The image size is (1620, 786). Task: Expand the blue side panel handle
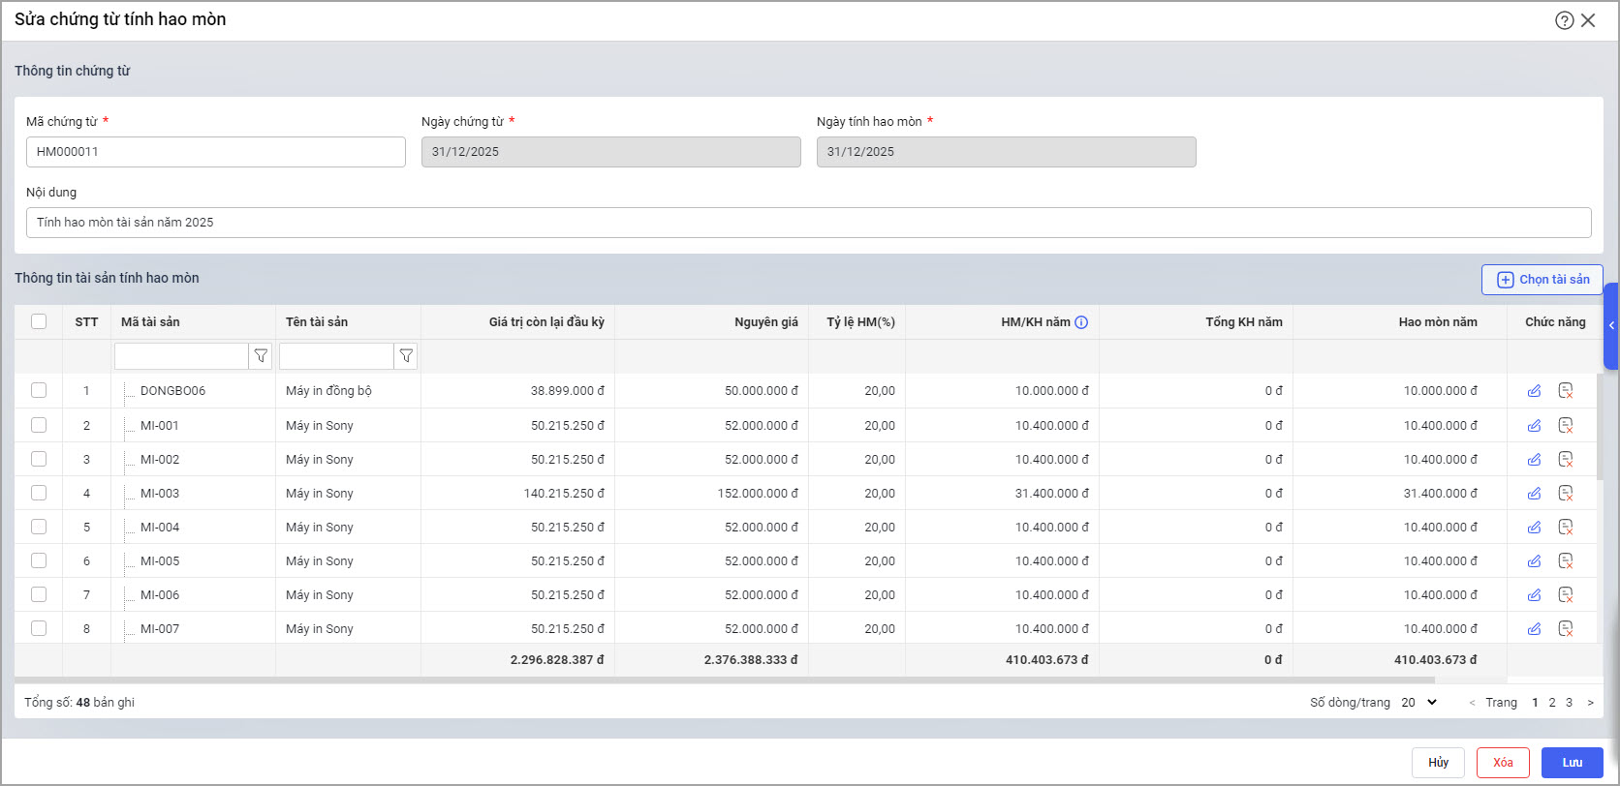pyautogui.click(x=1611, y=326)
